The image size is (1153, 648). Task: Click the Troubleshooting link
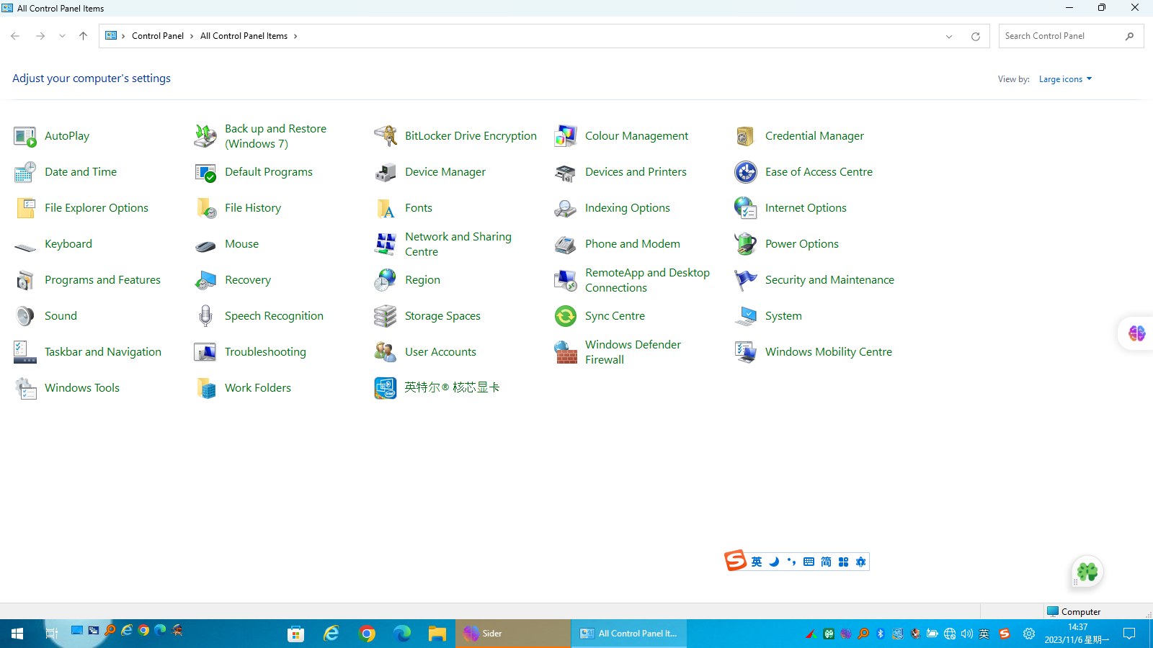click(x=265, y=352)
